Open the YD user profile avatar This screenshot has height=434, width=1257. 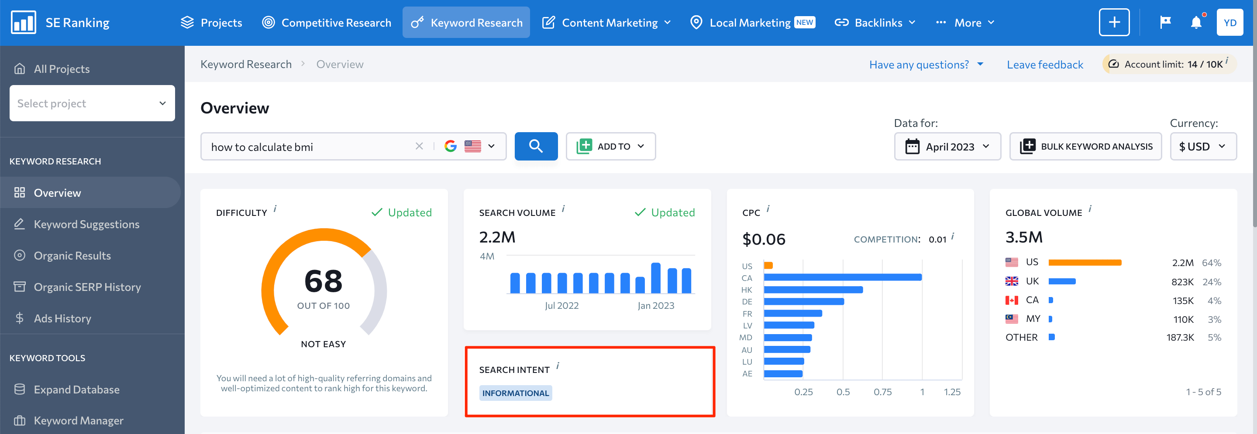pyautogui.click(x=1229, y=22)
